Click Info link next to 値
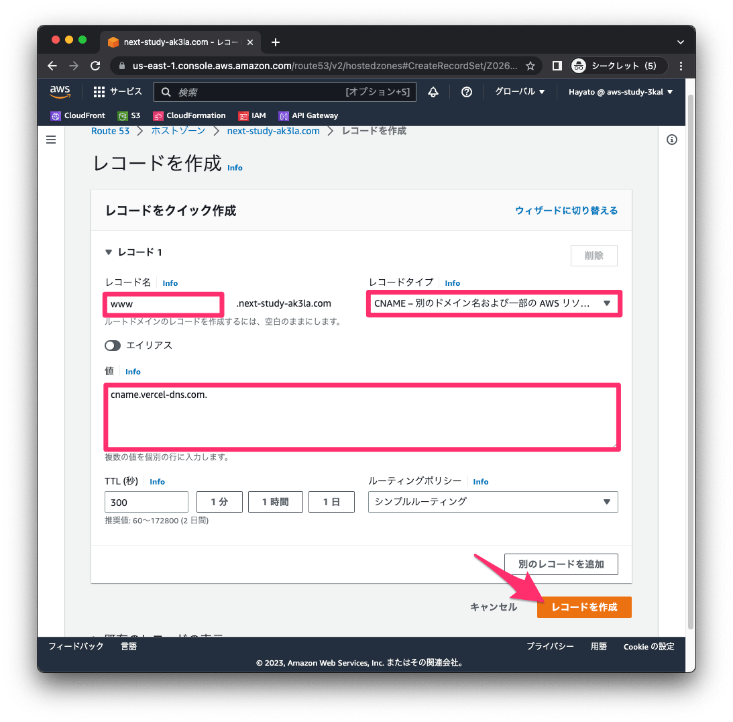733x722 pixels. 133,372
